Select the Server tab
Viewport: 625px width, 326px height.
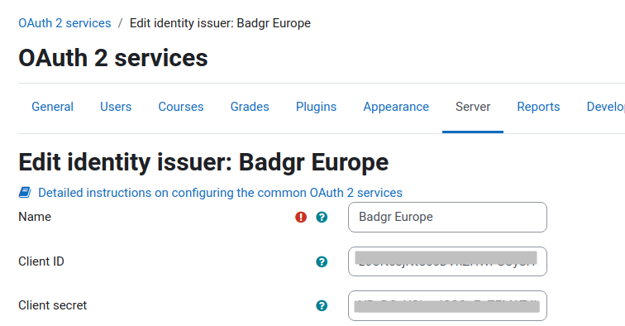[x=473, y=107]
